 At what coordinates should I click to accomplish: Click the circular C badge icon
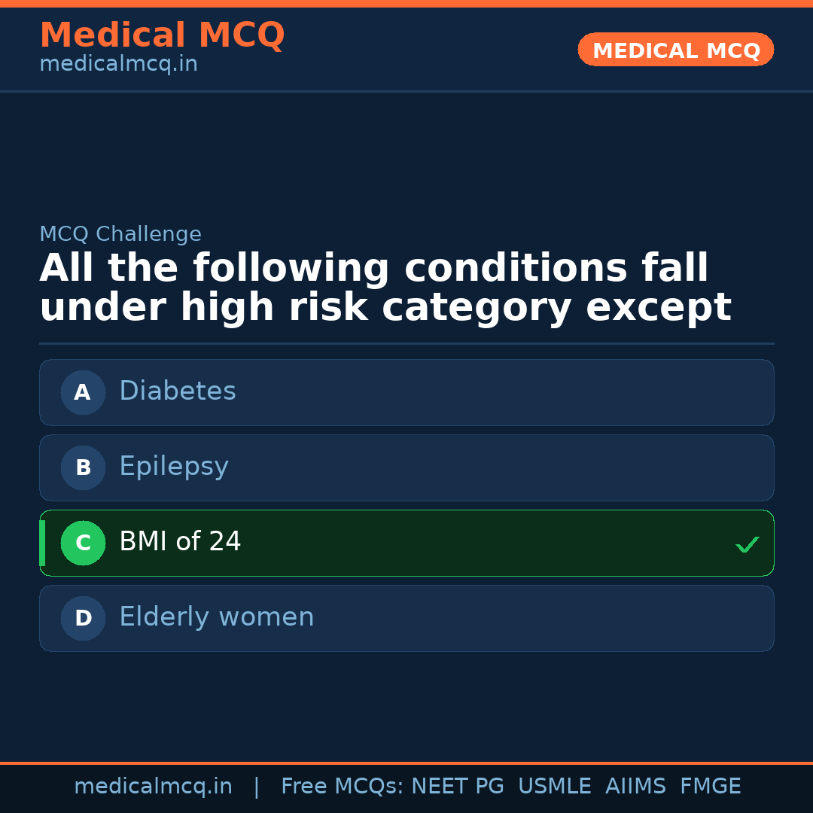click(83, 543)
